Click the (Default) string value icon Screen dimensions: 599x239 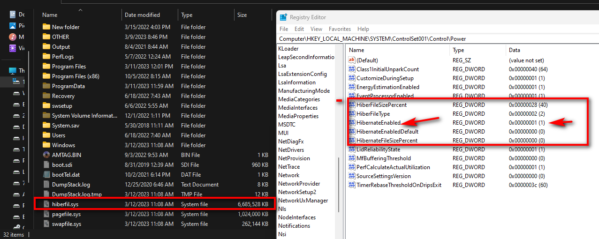pyautogui.click(x=352, y=60)
